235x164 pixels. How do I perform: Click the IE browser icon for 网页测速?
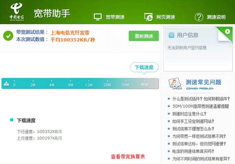(x=148, y=17)
